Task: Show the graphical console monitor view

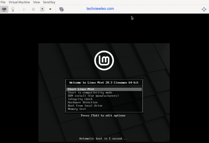Action: [x=4, y=9]
